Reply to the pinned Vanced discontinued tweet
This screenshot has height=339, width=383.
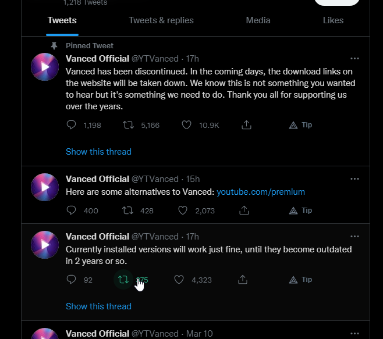click(72, 125)
